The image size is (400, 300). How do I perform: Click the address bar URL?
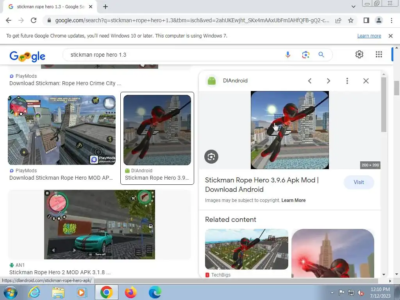coord(192,20)
